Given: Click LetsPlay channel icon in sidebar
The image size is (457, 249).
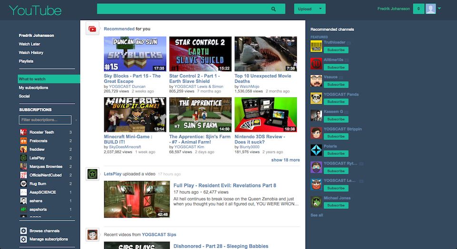Looking at the screenshot, I should [24, 158].
